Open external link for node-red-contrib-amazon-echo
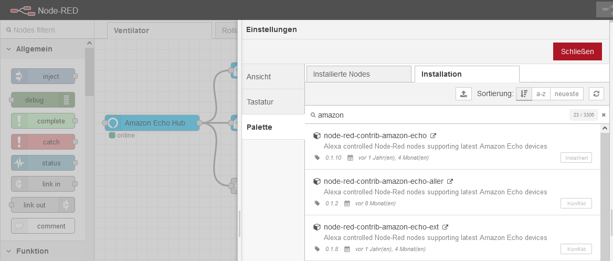 (433, 136)
